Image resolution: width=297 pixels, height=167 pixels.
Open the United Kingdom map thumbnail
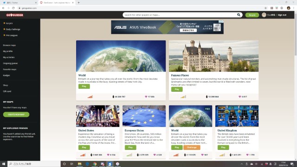tap(237, 116)
